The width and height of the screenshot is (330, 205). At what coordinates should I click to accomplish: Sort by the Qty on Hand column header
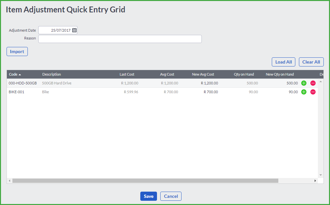click(244, 74)
